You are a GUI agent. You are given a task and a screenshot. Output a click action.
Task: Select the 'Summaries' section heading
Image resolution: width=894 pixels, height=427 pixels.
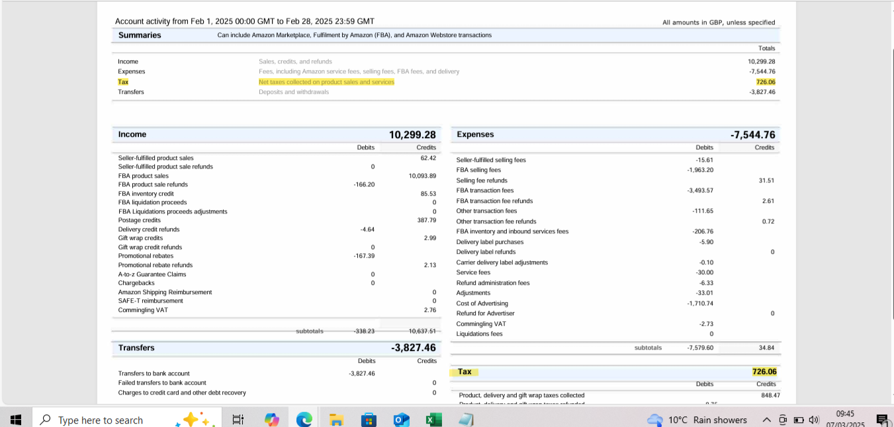pos(140,35)
